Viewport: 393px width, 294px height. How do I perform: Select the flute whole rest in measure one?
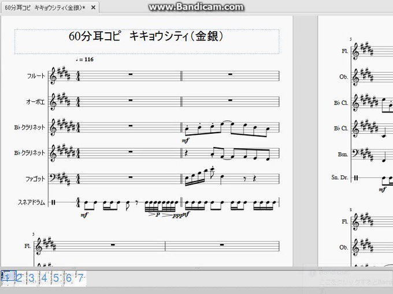[x=131, y=74]
